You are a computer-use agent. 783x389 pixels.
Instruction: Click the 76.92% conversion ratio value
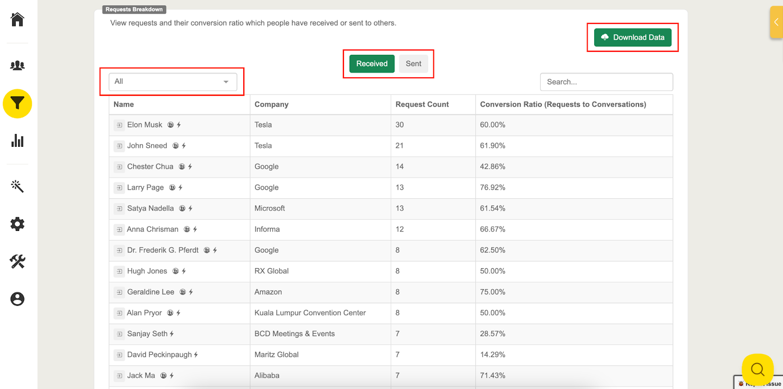click(x=493, y=187)
